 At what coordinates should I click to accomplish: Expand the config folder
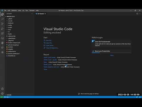[10, 25]
